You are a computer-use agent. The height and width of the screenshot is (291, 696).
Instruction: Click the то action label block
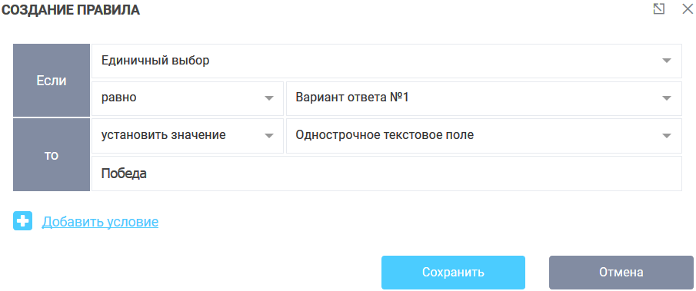(52, 155)
